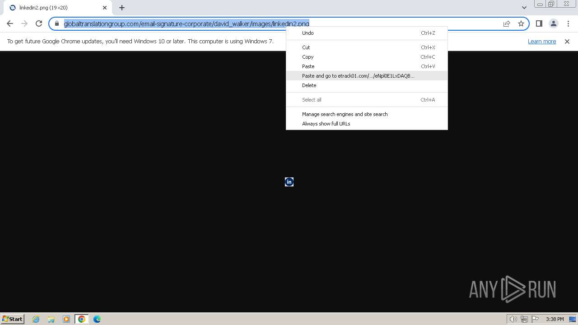Open Manage search engines and site search

[x=367, y=114]
